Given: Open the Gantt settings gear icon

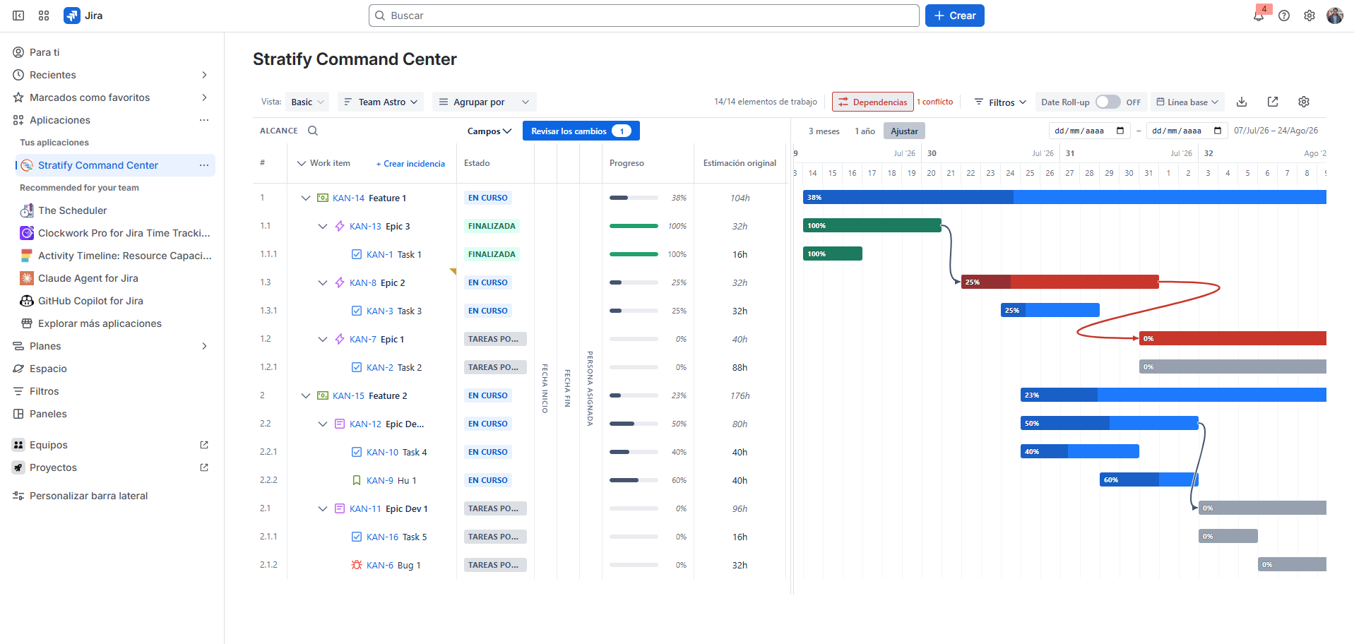Looking at the screenshot, I should [x=1304, y=102].
